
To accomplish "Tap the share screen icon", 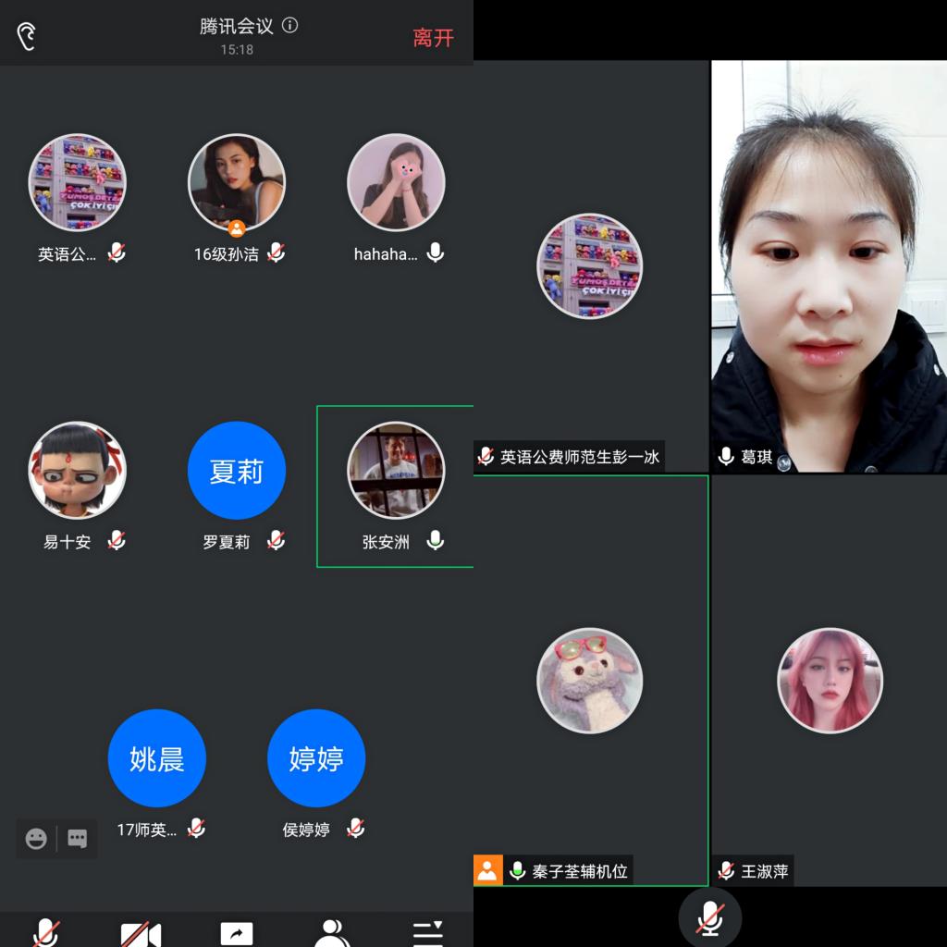I will [x=237, y=934].
